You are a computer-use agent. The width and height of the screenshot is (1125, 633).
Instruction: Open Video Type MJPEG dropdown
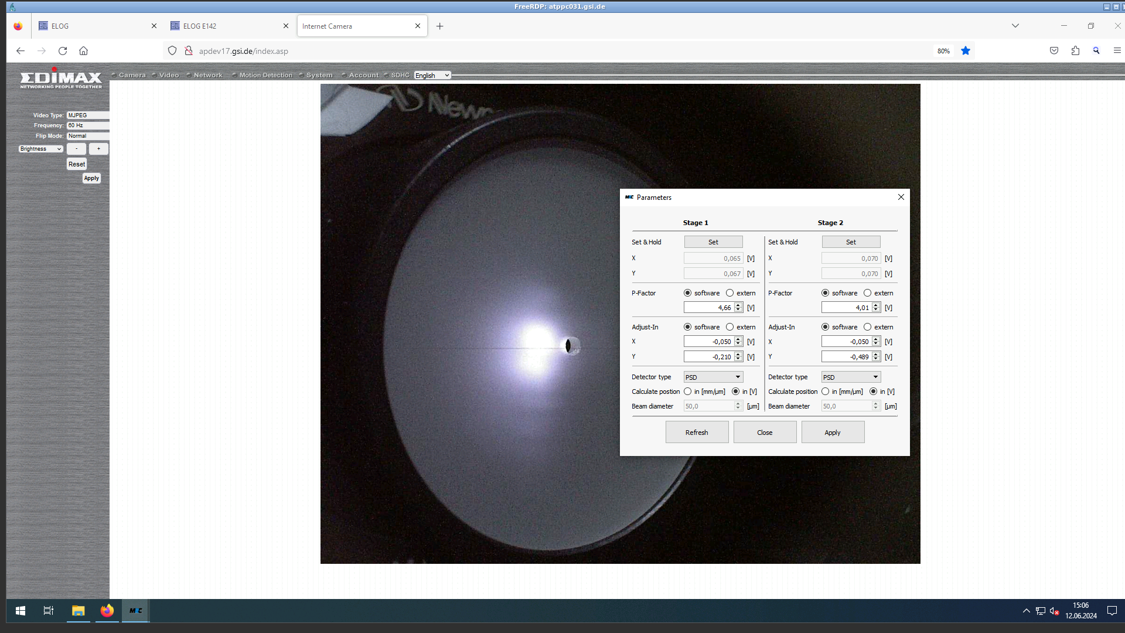[x=88, y=115]
